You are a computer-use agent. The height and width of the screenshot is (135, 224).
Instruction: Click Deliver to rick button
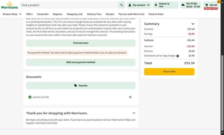pos(166,5)
